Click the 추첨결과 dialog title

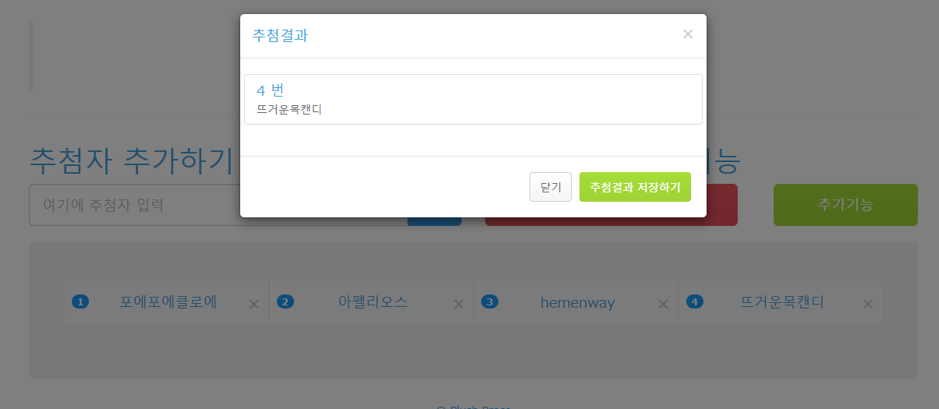tap(280, 36)
